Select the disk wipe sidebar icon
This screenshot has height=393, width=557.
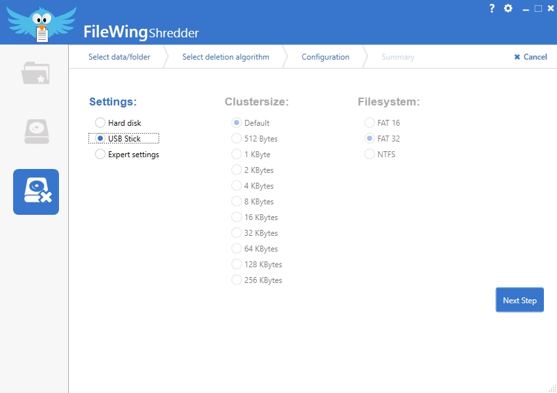[x=36, y=192]
